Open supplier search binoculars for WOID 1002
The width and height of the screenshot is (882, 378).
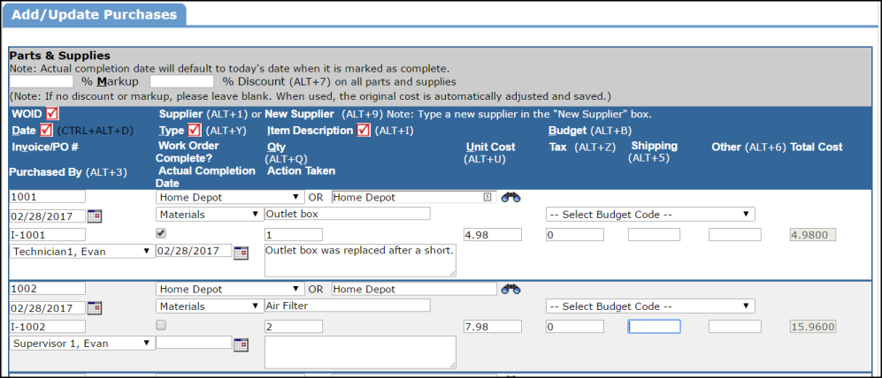click(x=511, y=290)
